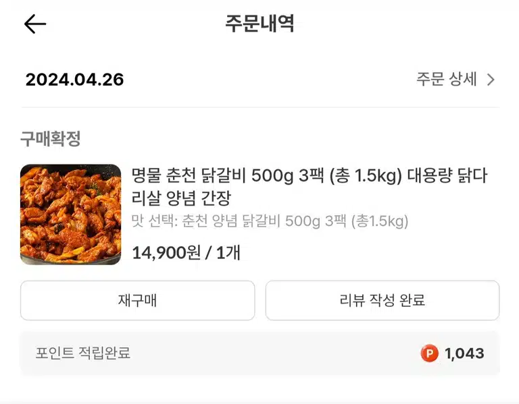Select the order date 2024.04.26
The image size is (519, 404).
click(74, 80)
